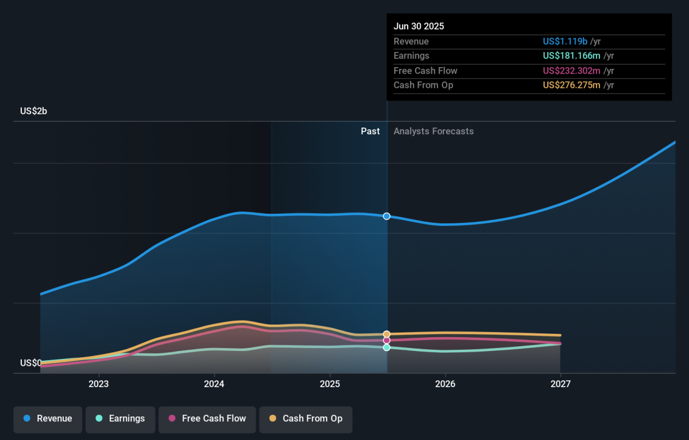Click the pink Free Cash Flow legend dot
689x440 pixels.
coord(172,418)
